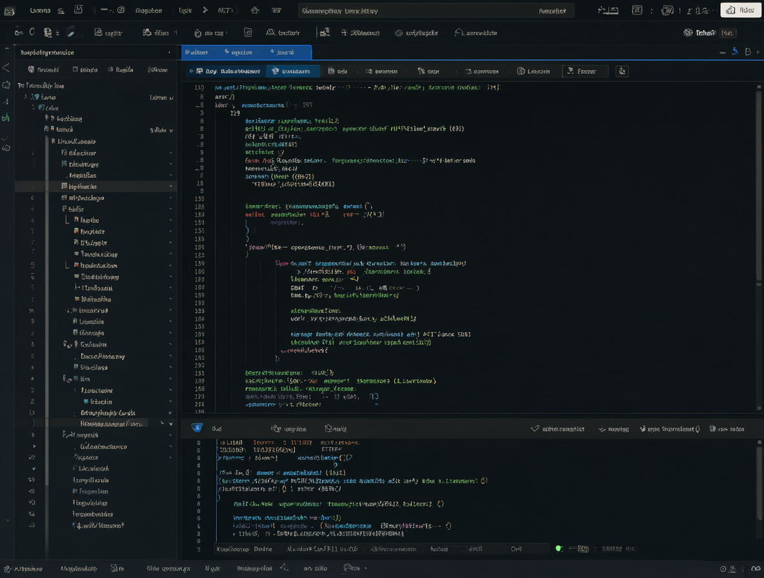764x578 pixels.
Task: Click the application icon at the title bar's left end
Action: 9,11
